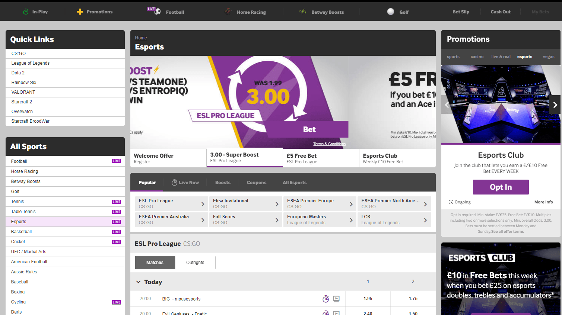Open UFC / Martial Arts sport
This screenshot has height=315, width=562.
pyautogui.click(x=65, y=252)
